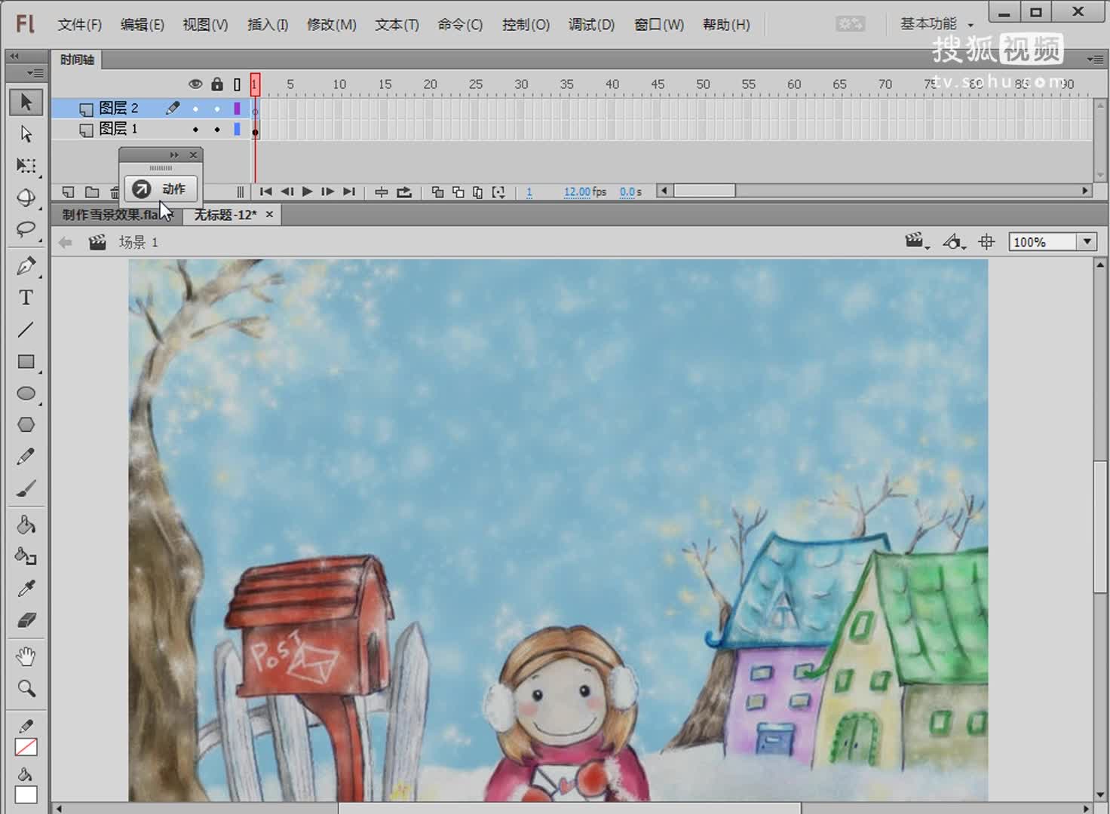Click the 时间轴 timeline tab
1110x814 pixels.
(77, 60)
